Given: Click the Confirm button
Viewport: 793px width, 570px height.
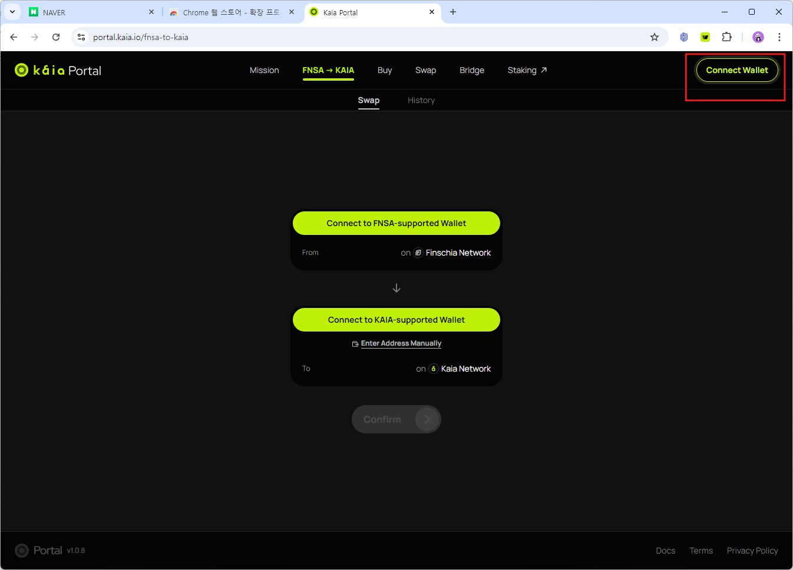Looking at the screenshot, I should (396, 419).
